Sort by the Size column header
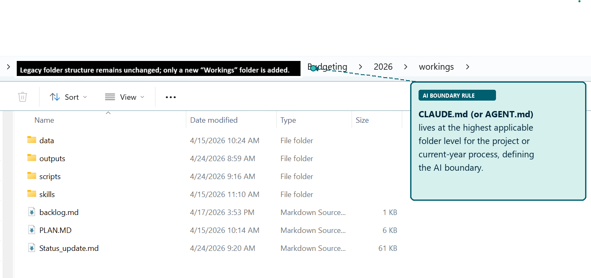The image size is (591, 278). [x=362, y=120]
